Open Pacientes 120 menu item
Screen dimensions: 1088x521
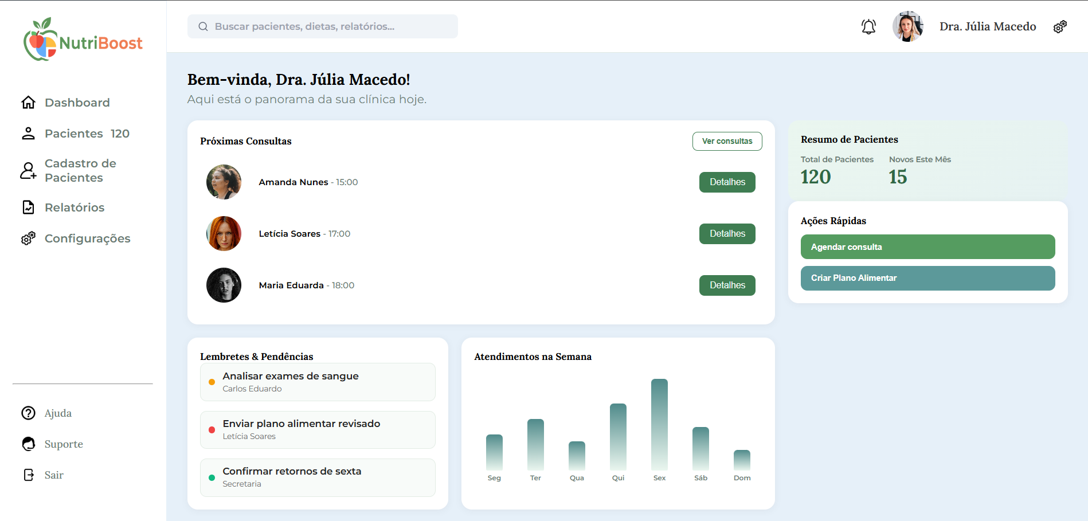point(87,134)
